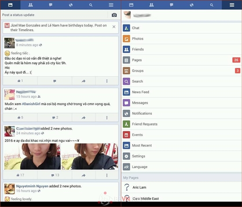Tap Friends icon in right screen top bar
The width and height of the screenshot is (242, 207).
pyautogui.click(x=151, y=5)
